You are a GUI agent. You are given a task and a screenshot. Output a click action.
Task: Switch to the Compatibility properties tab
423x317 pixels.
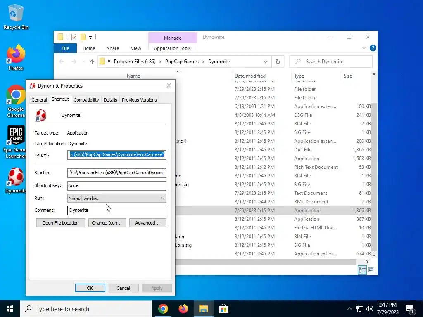[86, 100]
